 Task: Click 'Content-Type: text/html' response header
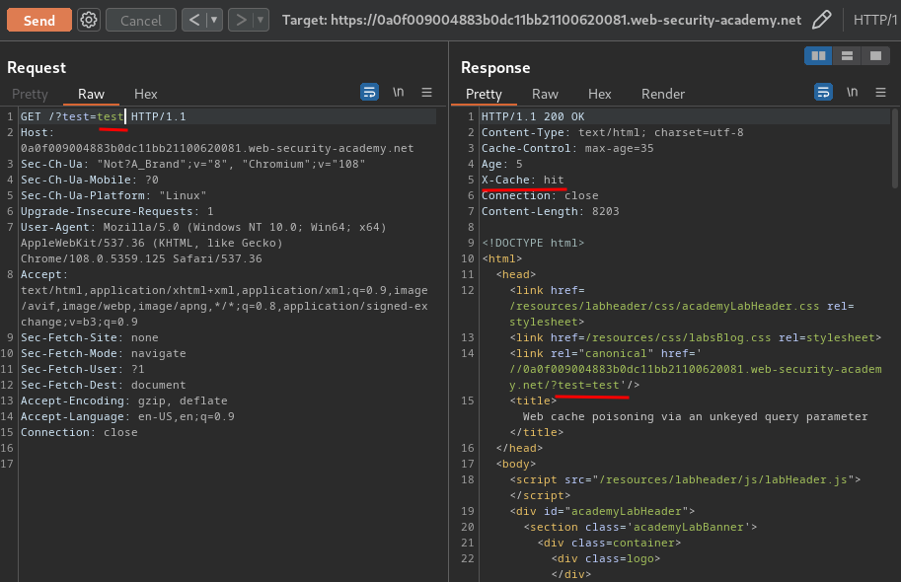pyautogui.click(x=612, y=133)
